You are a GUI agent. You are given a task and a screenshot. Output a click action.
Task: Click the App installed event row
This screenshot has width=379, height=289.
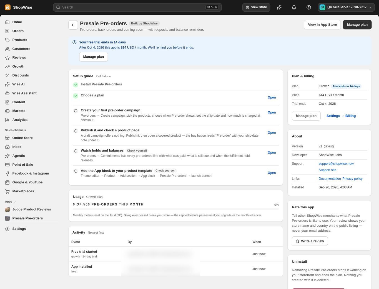[176, 269]
